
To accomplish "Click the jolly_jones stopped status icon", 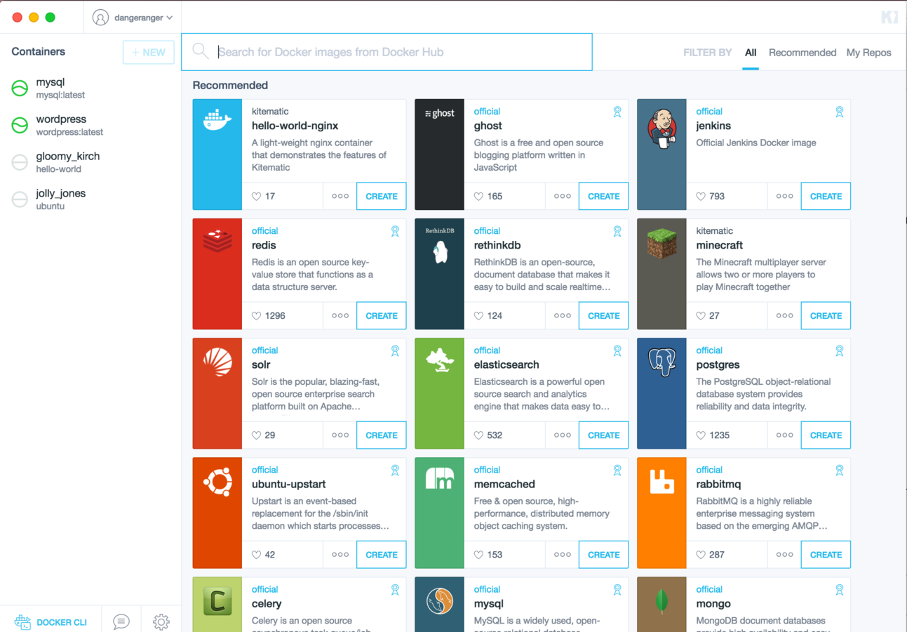I will [x=20, y=199].
